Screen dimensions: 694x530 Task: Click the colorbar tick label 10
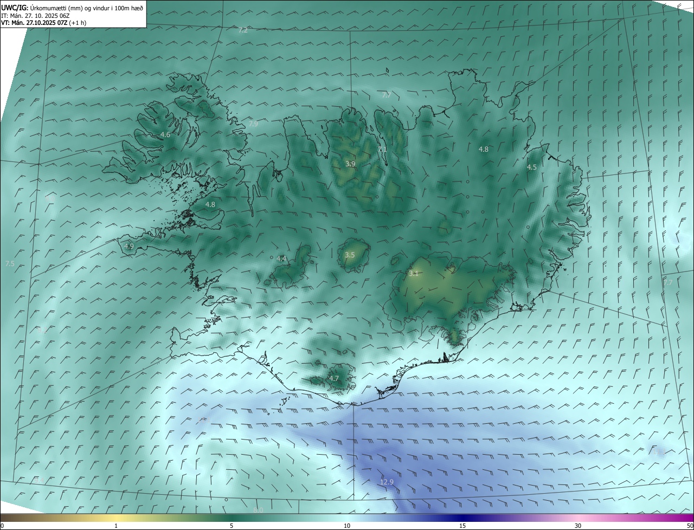347,526
